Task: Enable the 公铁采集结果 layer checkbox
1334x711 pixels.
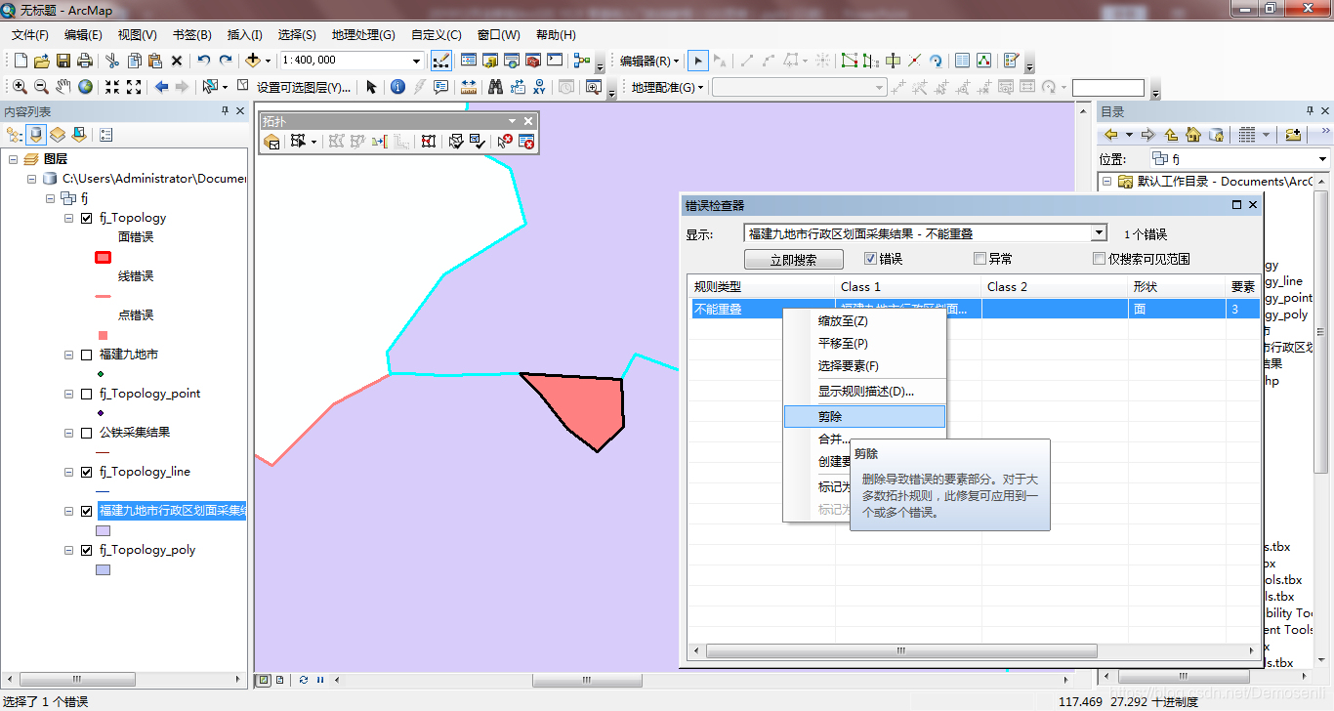Action: click(86, 433)
